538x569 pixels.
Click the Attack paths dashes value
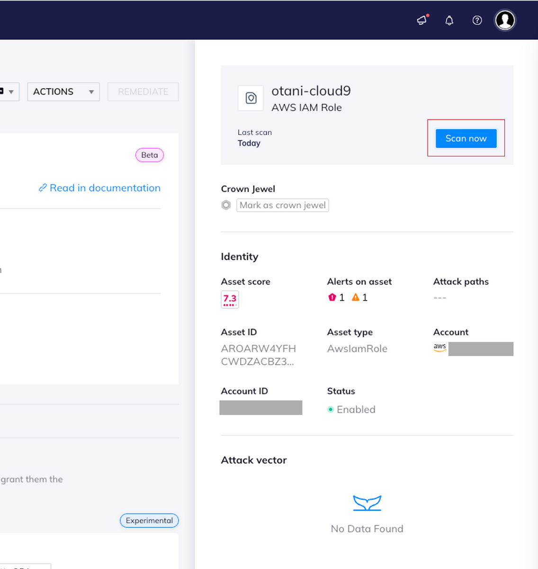(x=440, y=298)
